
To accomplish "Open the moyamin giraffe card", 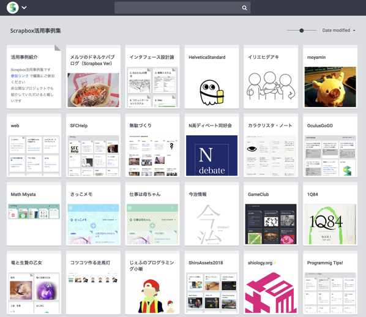I will (x=330, y=76).
